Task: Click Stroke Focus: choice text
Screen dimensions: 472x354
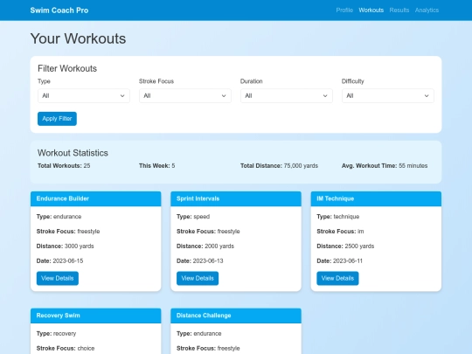Action: pos(66,348)
